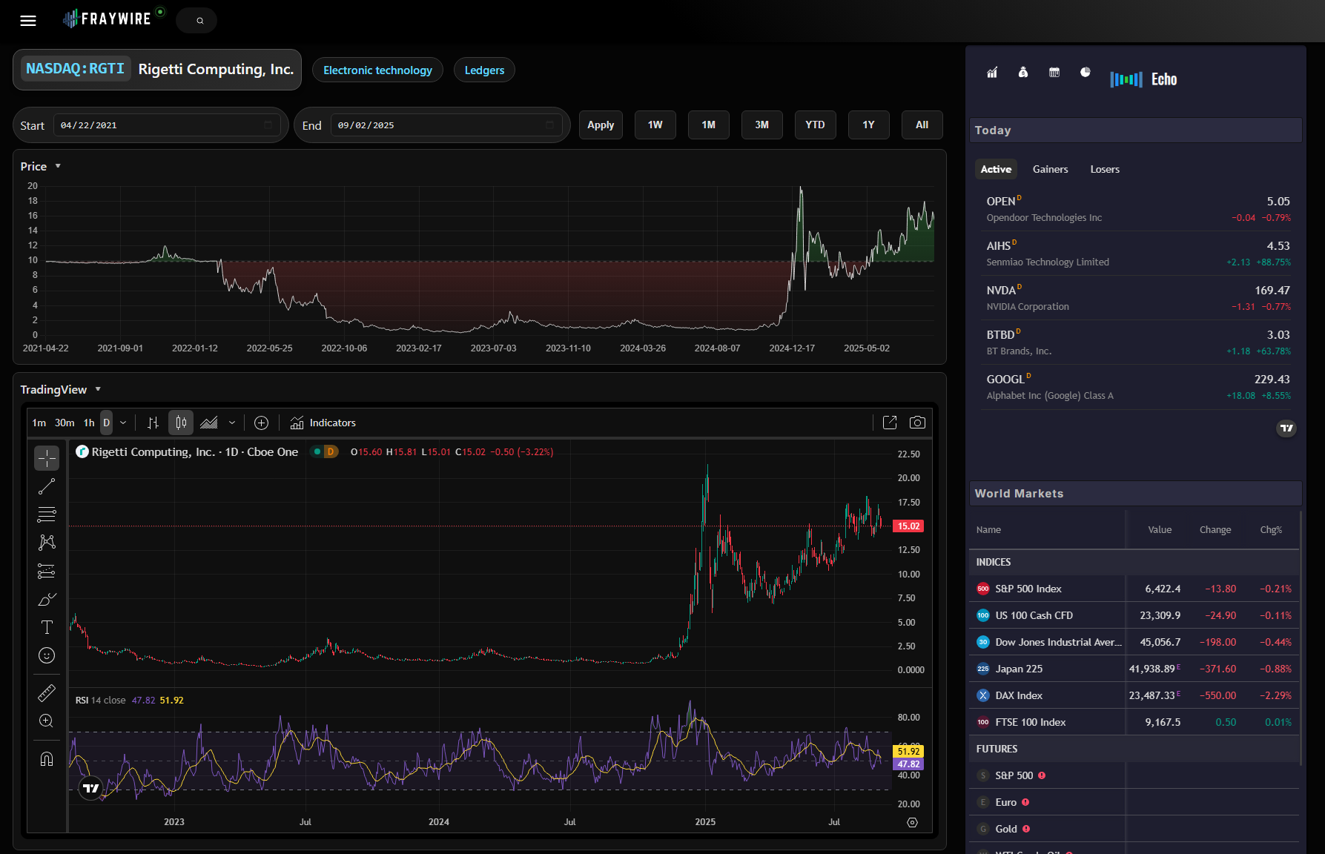This screenshot has width=1325, height=854.
Task: Pick the text annotation tool
Action: (47, 627)
